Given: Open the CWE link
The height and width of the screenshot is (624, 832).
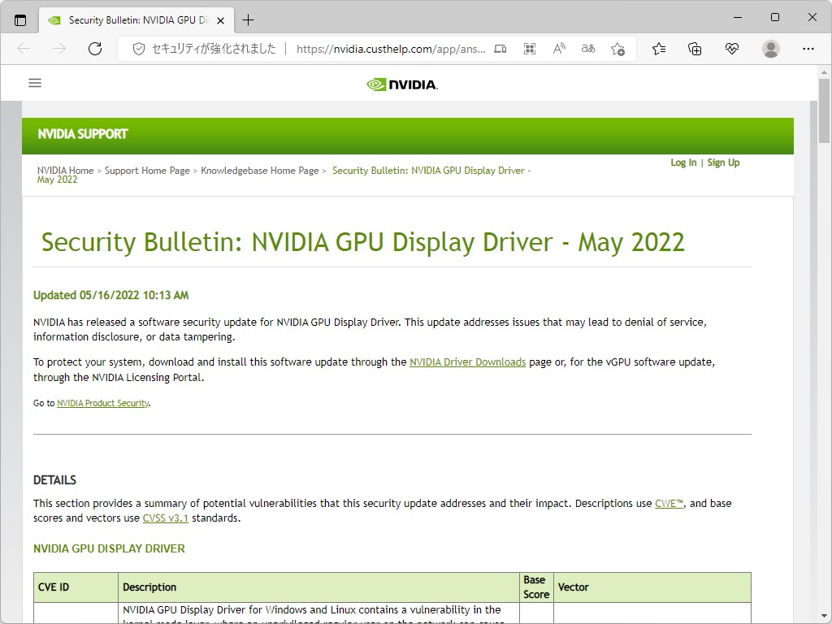Looking at the screenshot, I should (669, 503).
